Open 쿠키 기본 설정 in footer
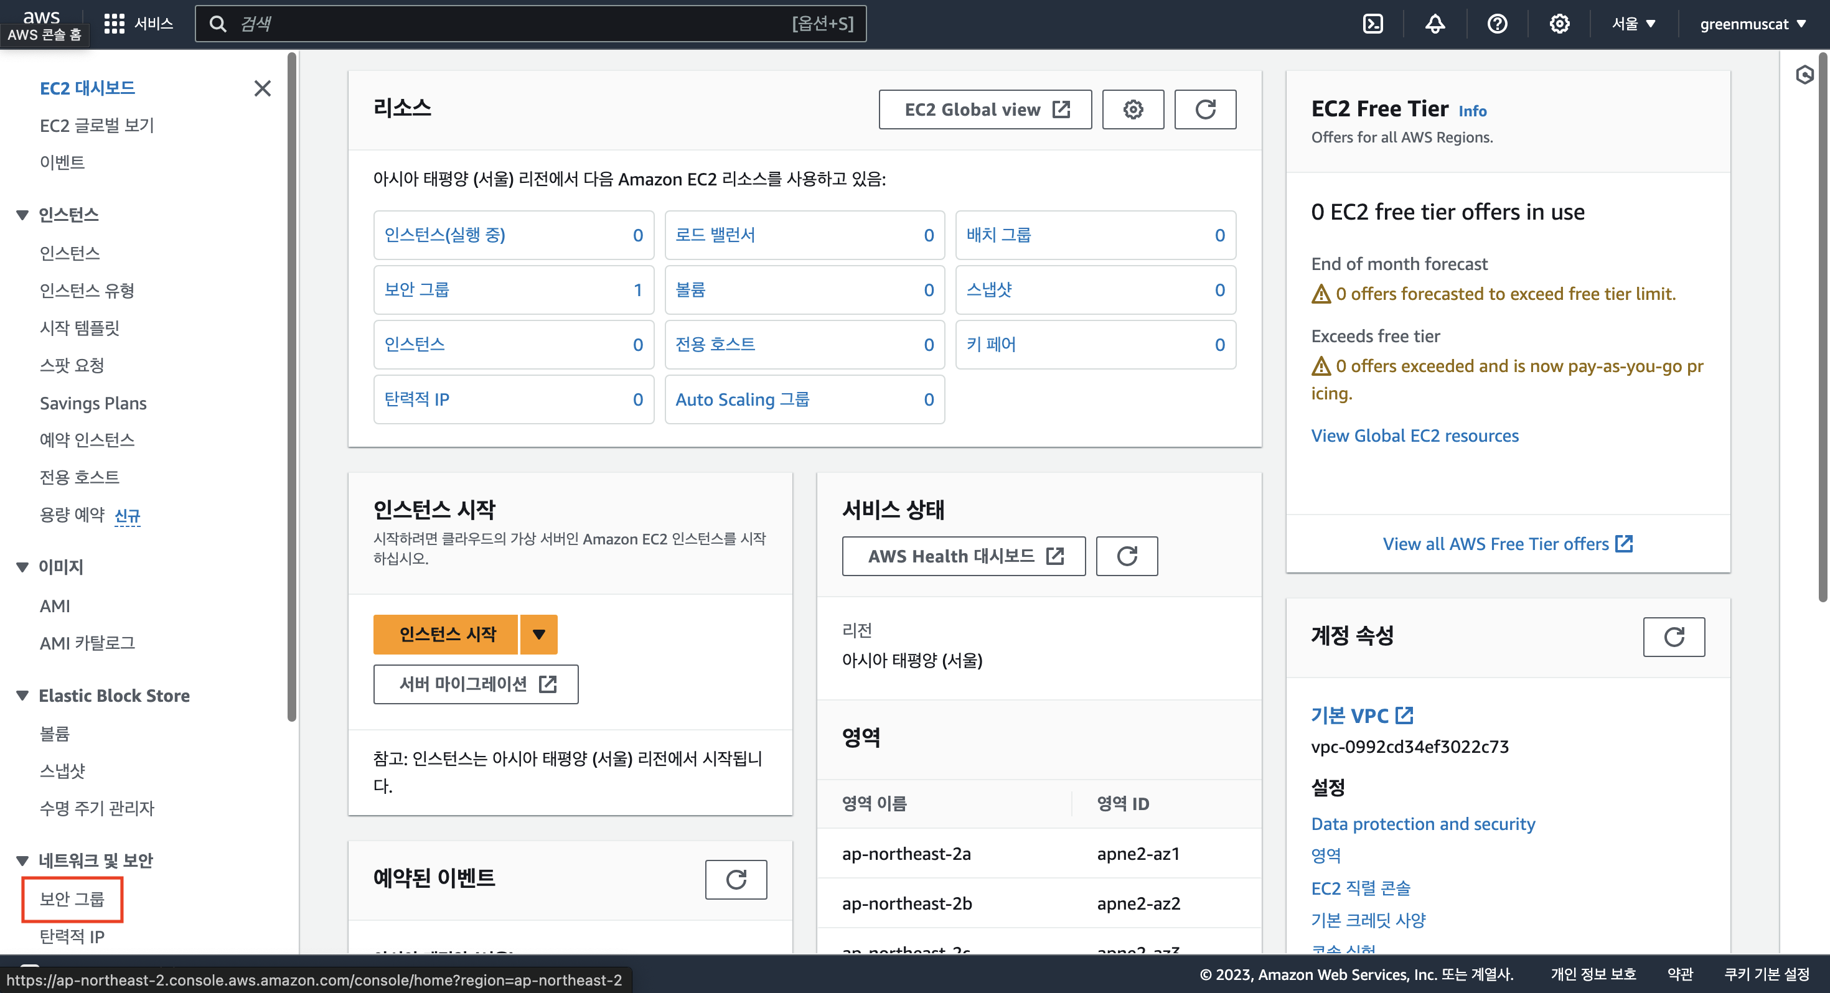The image size is (1830, 993). pyautogui.click(x=1766, y=974)
